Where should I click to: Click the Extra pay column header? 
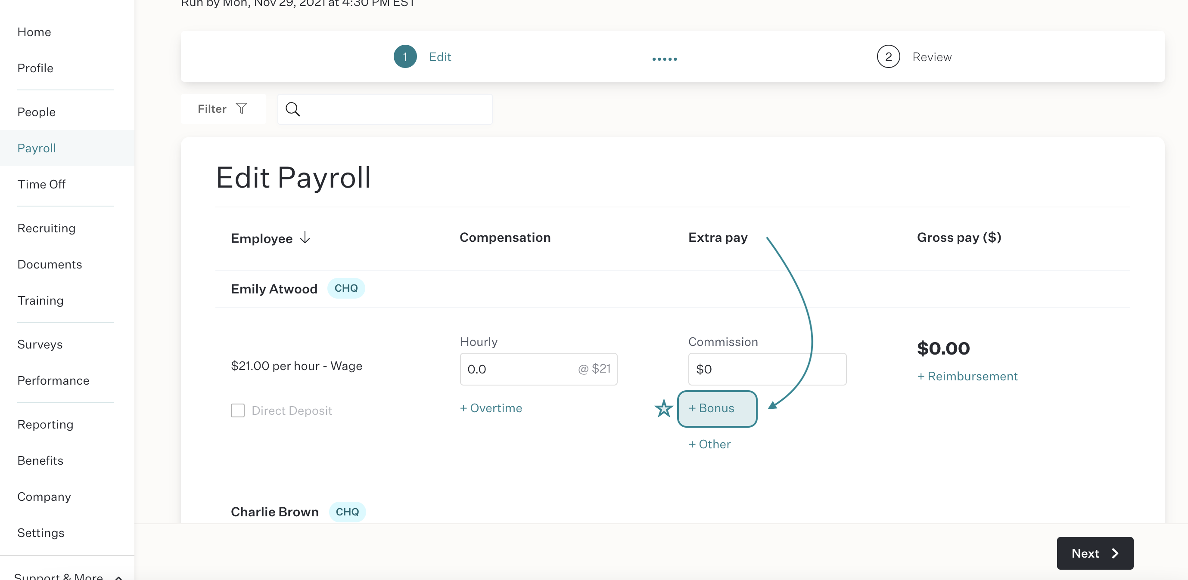(718, 238)
